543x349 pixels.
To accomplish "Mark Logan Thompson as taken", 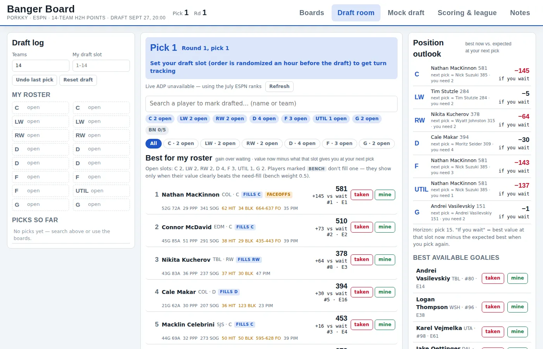I will tap(493, 307).
